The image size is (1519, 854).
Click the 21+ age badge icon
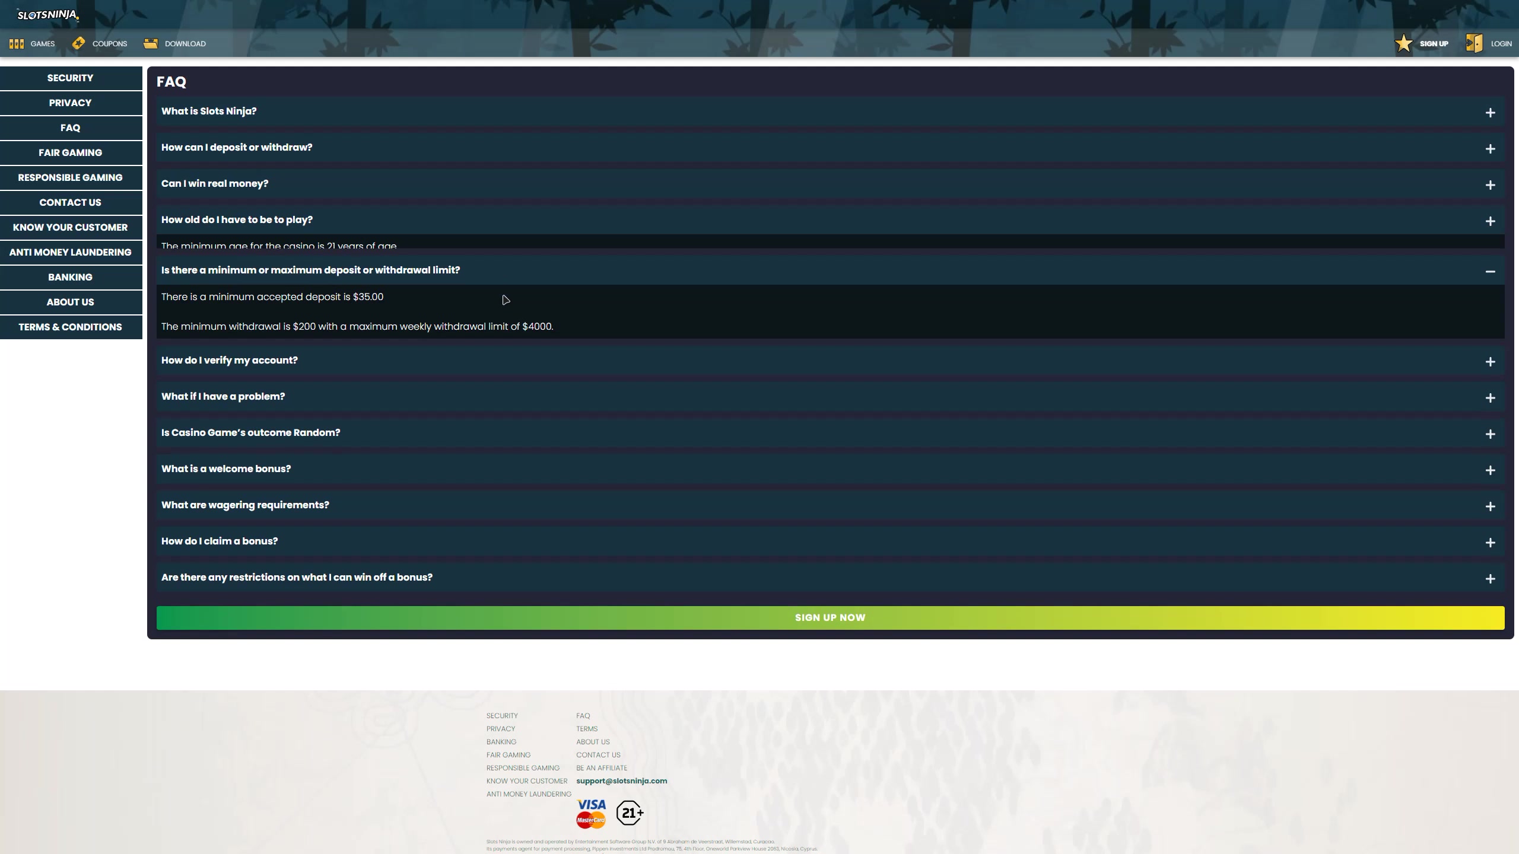point(630,813)
